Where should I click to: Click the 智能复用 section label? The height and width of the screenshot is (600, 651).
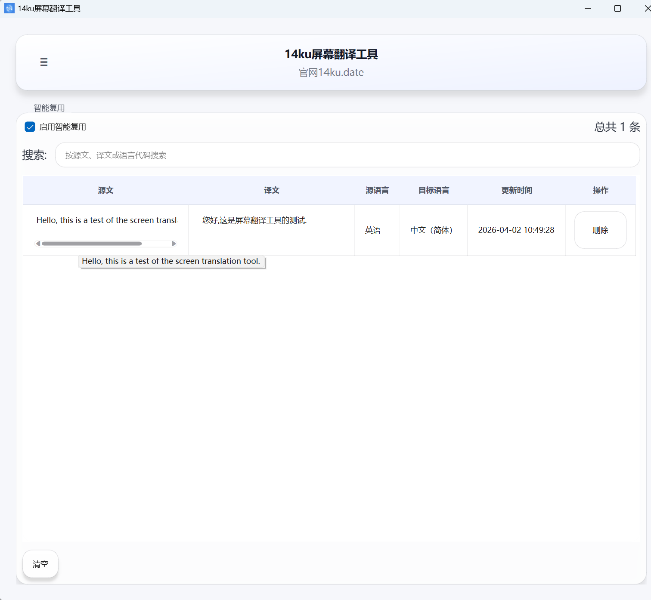point(48,108)
